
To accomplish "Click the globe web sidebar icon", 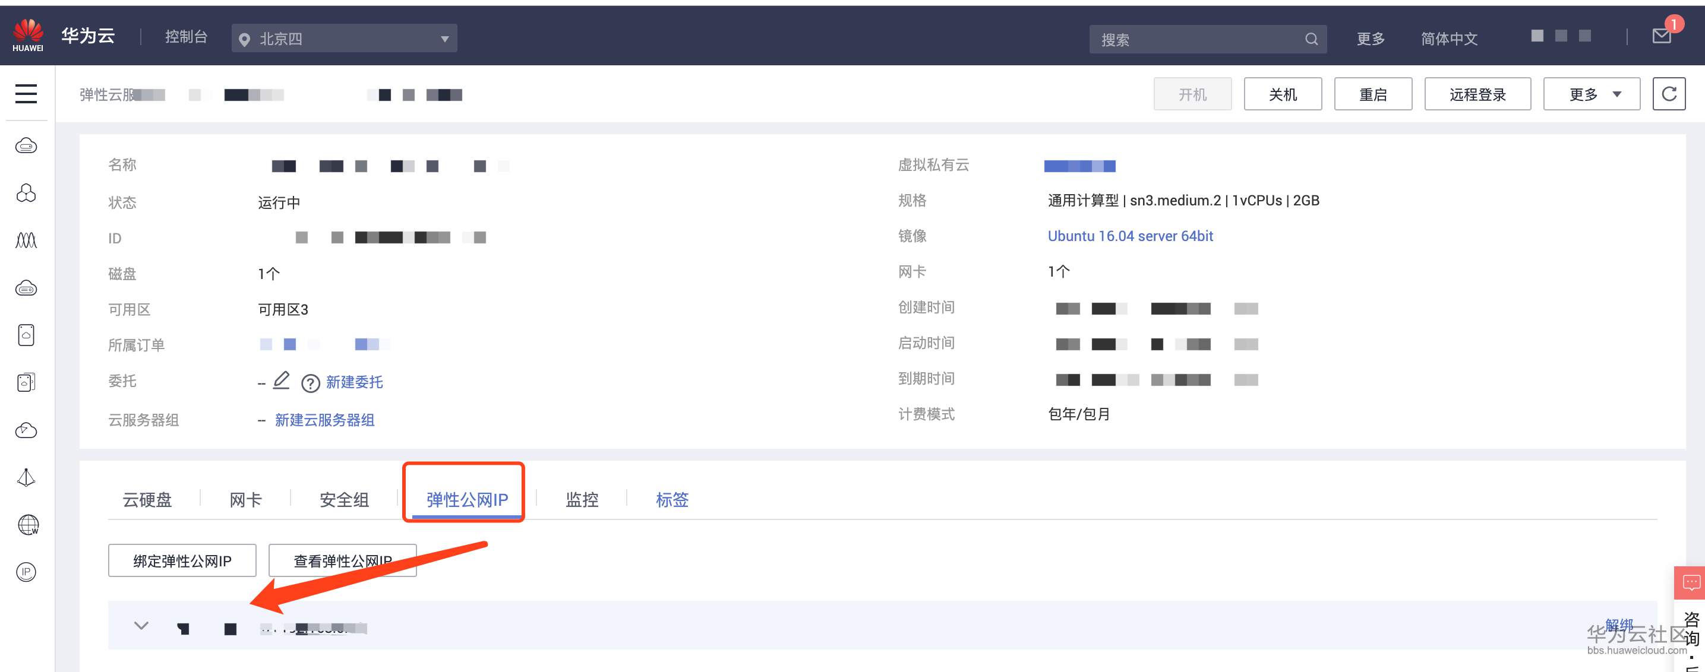I will [27, 525].
